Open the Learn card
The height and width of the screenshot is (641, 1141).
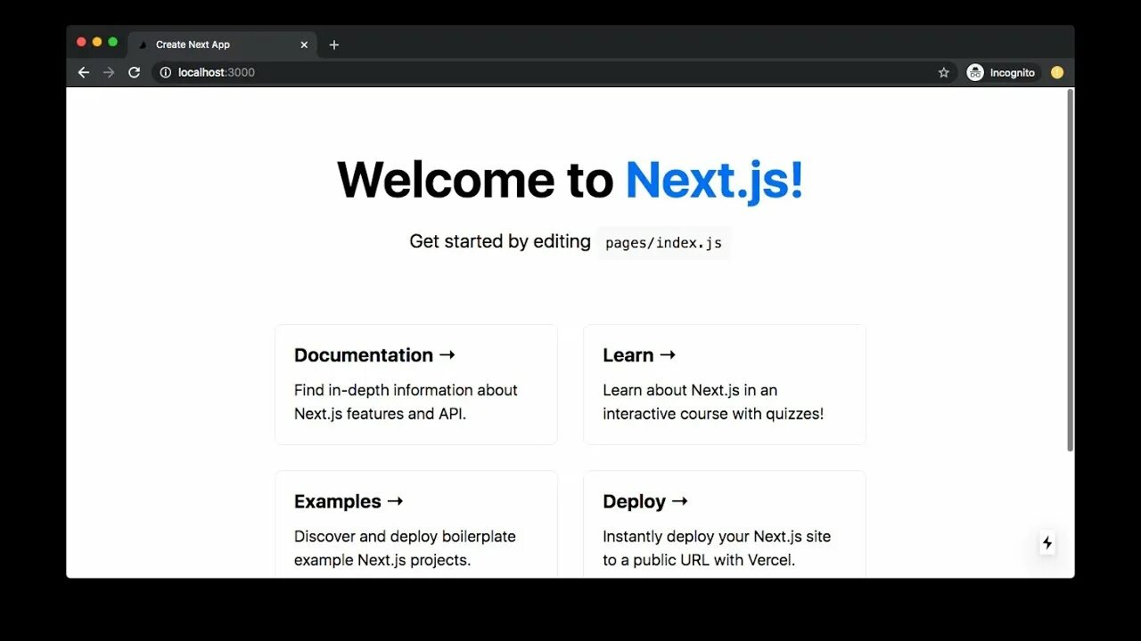point(725,385)
